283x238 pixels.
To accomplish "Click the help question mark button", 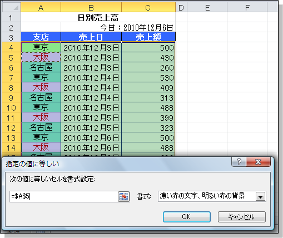I will click(x=239, y=162).
